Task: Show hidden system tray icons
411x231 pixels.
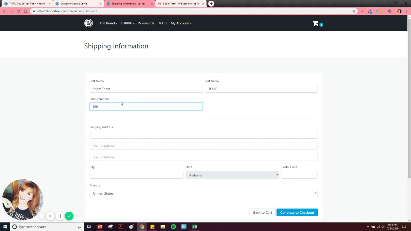Action: click(x=368, y=227)
